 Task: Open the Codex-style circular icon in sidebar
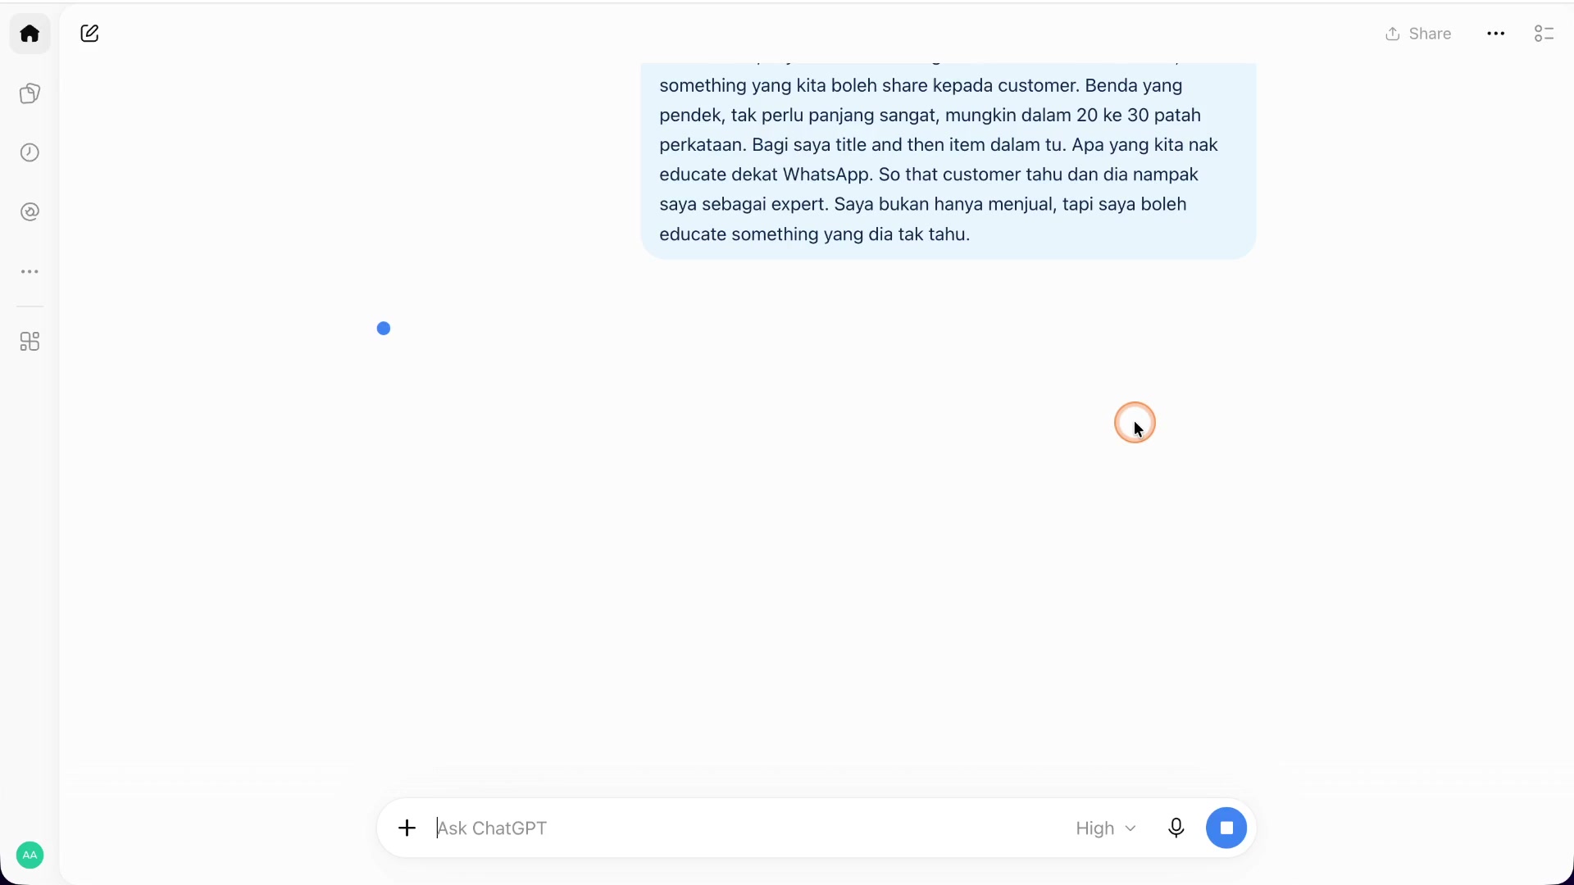(30, 212)
